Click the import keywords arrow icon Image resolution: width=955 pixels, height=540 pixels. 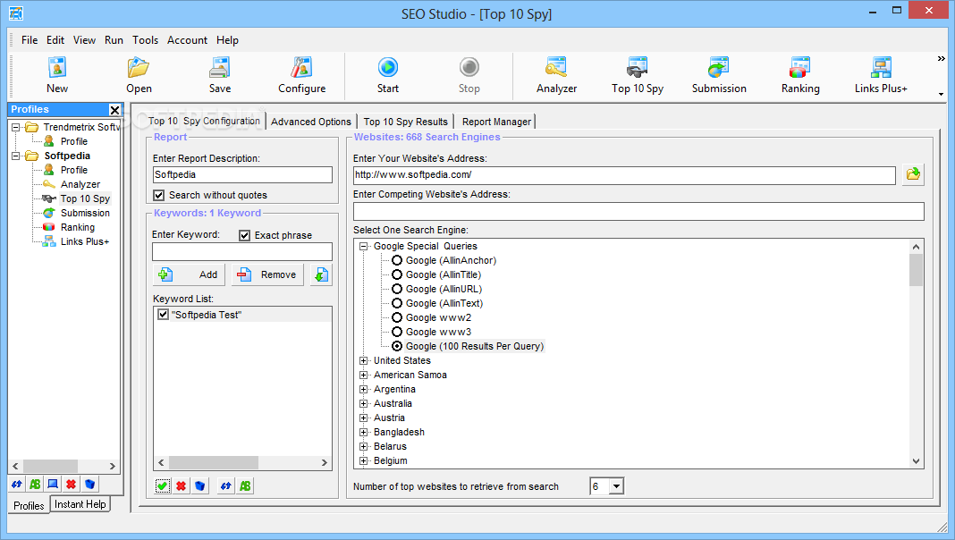321,274
